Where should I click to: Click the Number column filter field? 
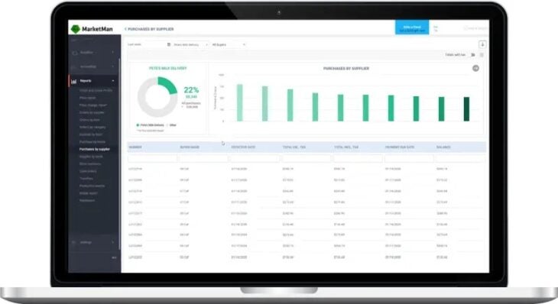point(152,159)
